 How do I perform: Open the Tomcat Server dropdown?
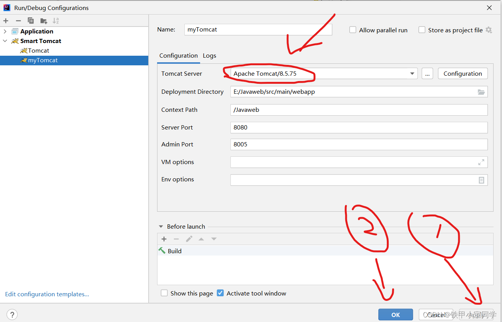click(x=412, y=74)
